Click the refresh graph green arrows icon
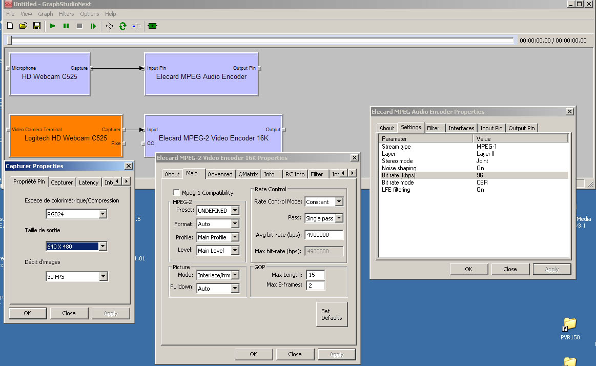The image size is (596, 366). pyautogui.click(x=122, y=26)
